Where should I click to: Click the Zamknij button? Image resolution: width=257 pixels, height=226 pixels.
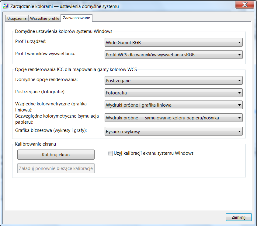[238, 217]
